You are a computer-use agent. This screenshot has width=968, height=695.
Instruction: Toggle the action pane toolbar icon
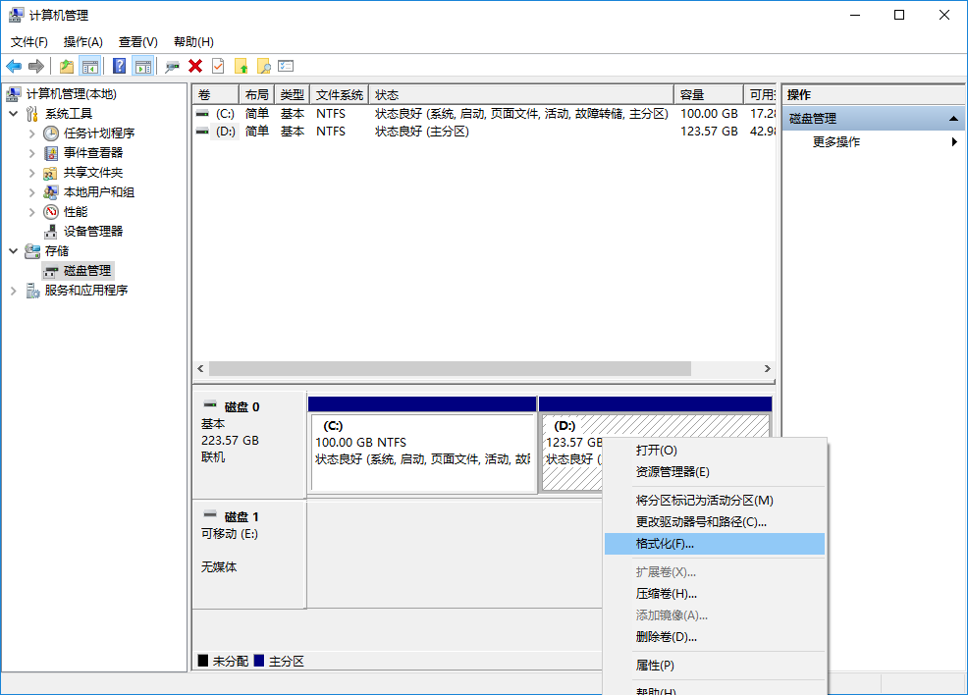[x=142, y=65]
